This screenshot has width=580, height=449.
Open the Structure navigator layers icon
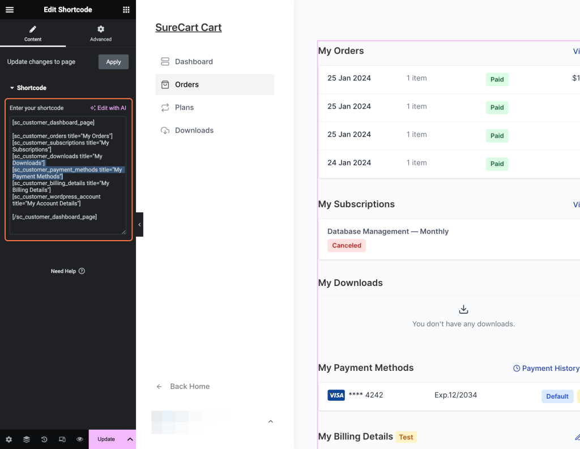tap(26, 439)
